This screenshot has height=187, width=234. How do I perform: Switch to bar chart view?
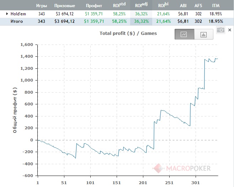(x=203, y=35)
